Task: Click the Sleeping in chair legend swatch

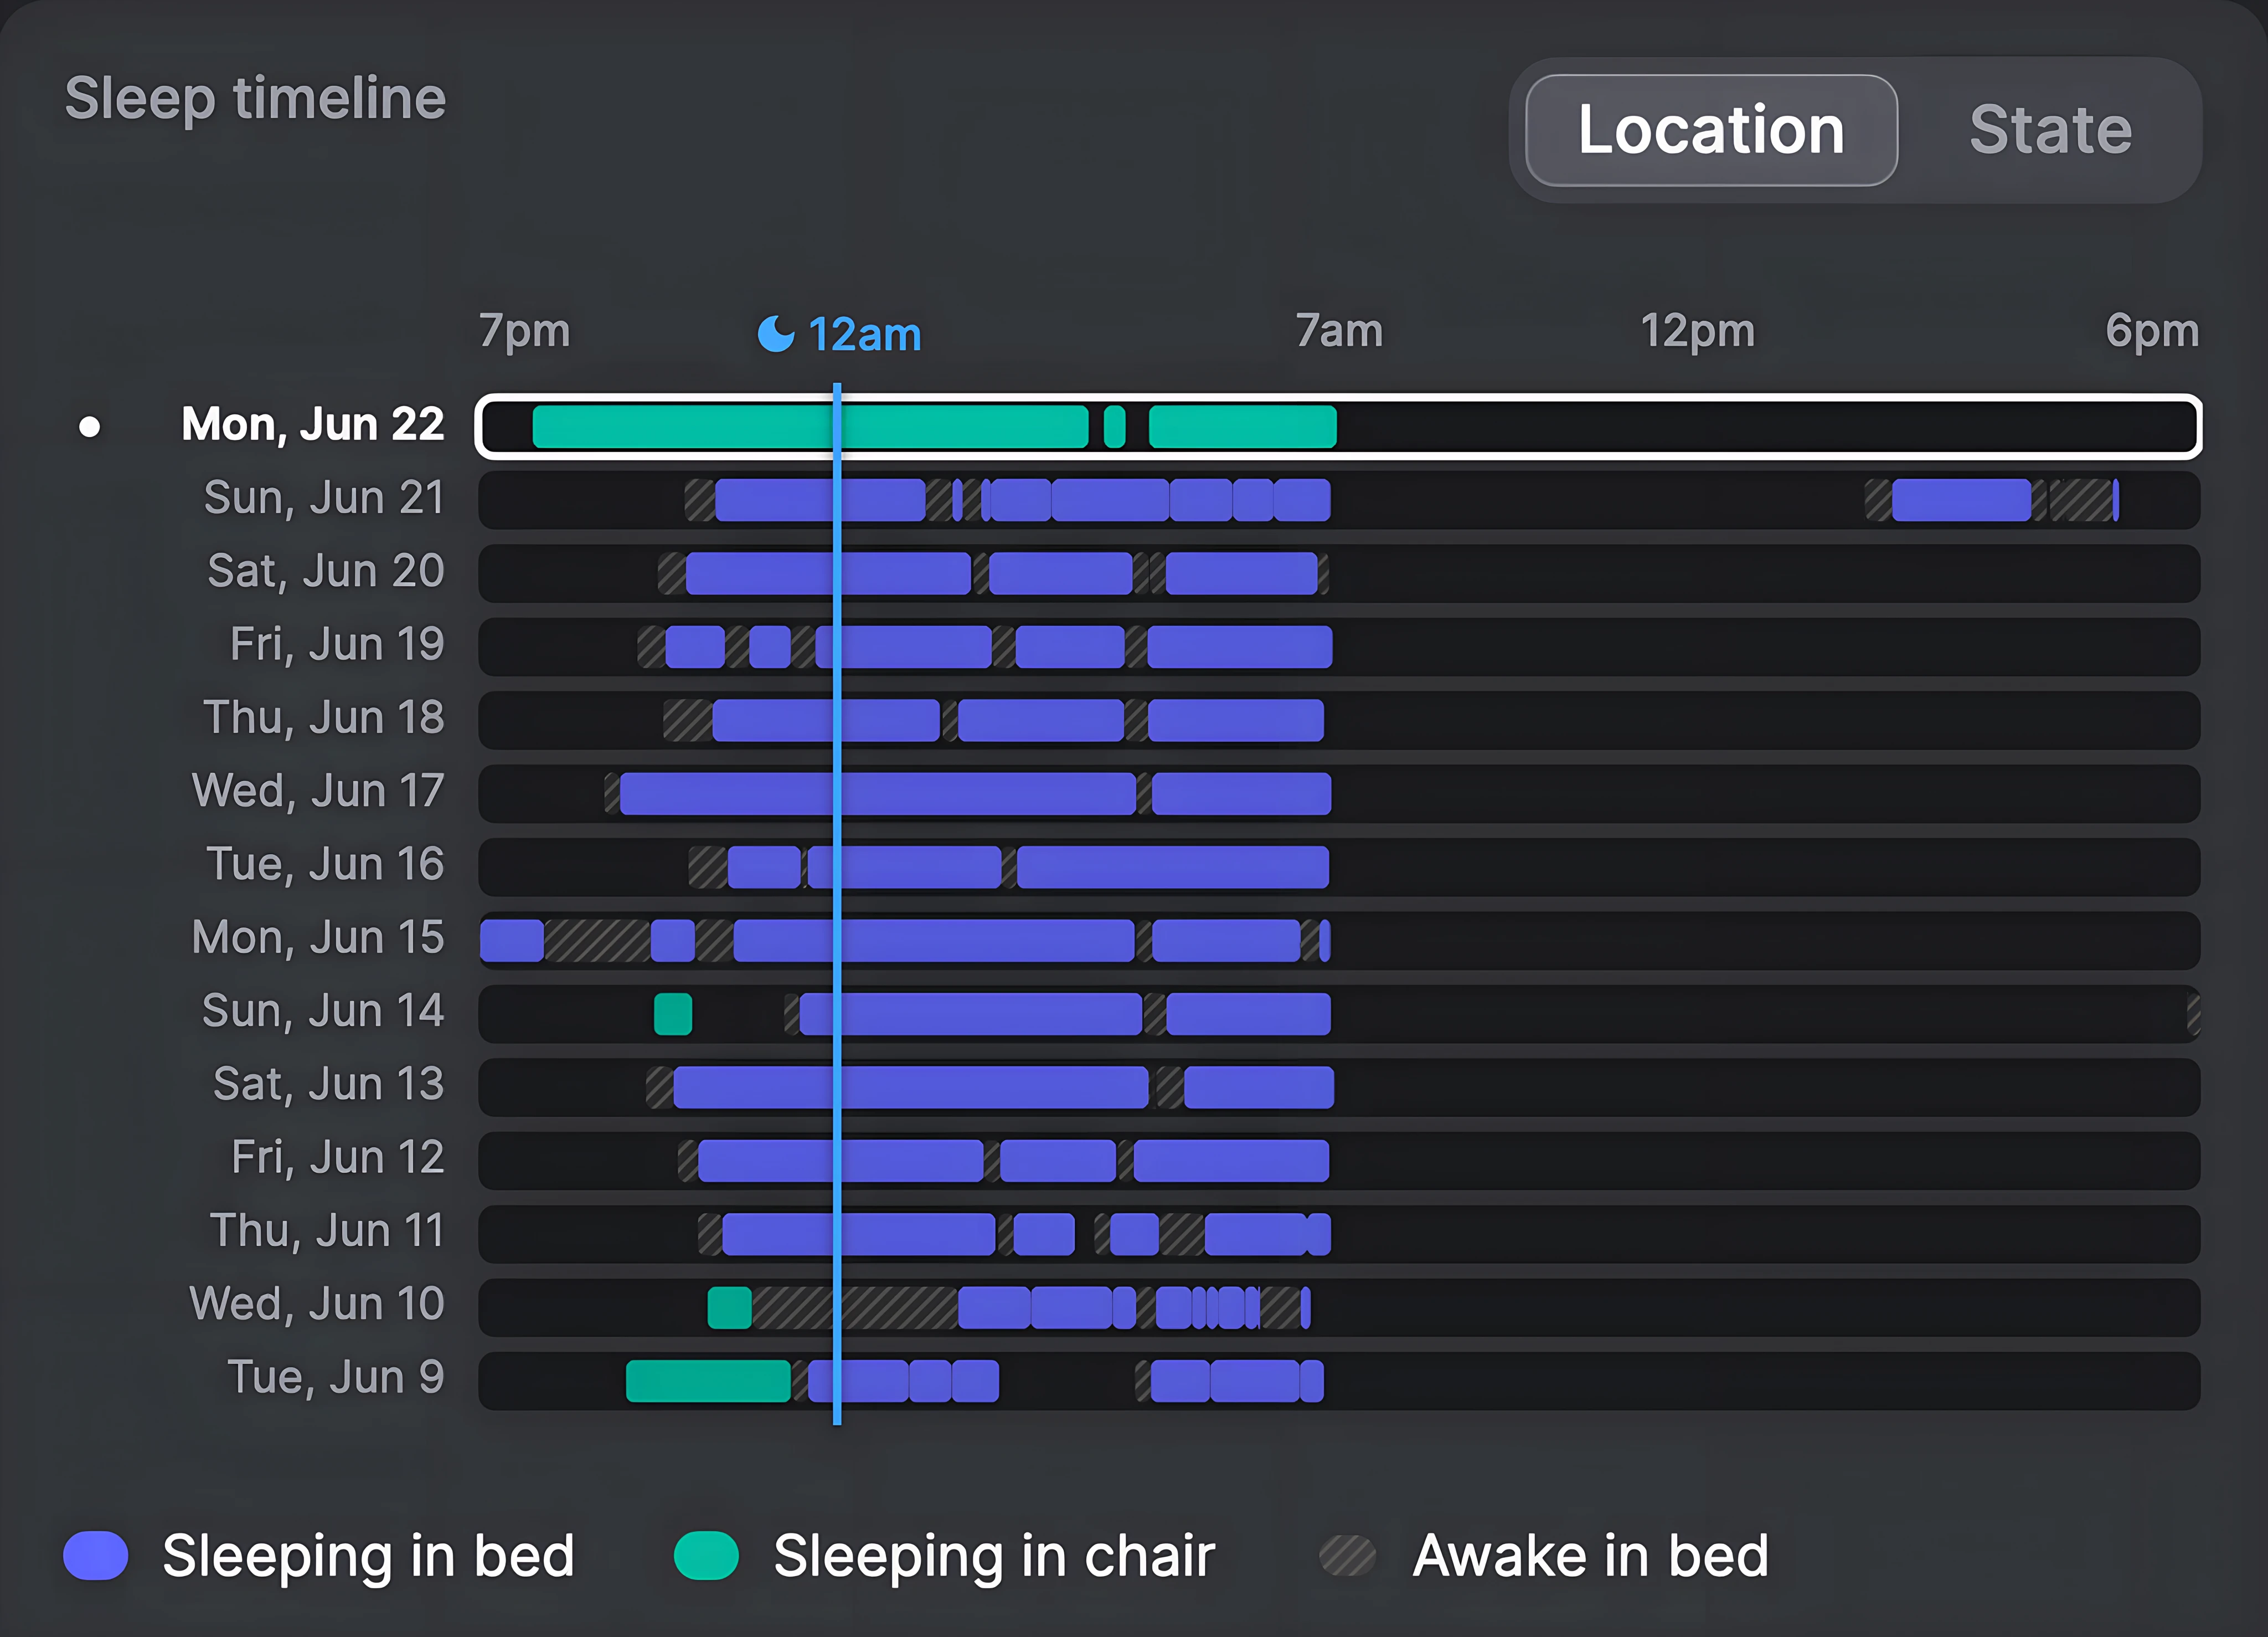Action: pyautogui.click(x=706, y=1556)
